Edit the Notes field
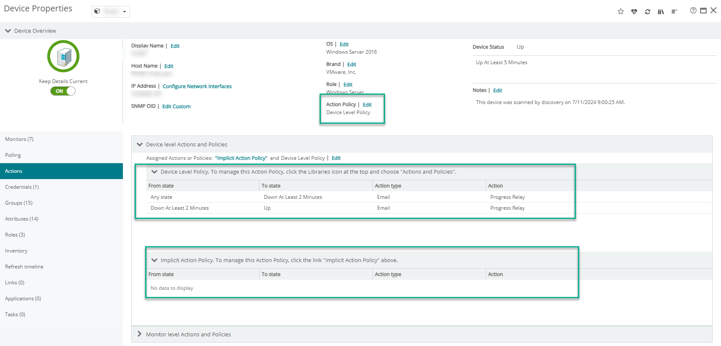The image size is (721, 346). pyautogui.click(x=497, y=91)
